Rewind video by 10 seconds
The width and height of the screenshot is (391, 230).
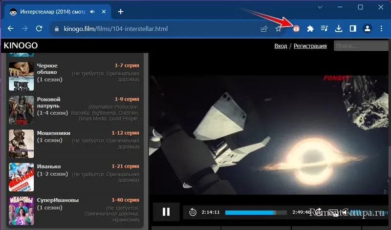[193, 212]
